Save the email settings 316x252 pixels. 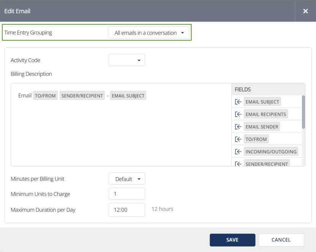[x=232, y=240]
